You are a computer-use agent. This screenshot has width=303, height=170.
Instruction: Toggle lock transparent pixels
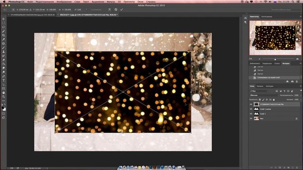(260, 100)
